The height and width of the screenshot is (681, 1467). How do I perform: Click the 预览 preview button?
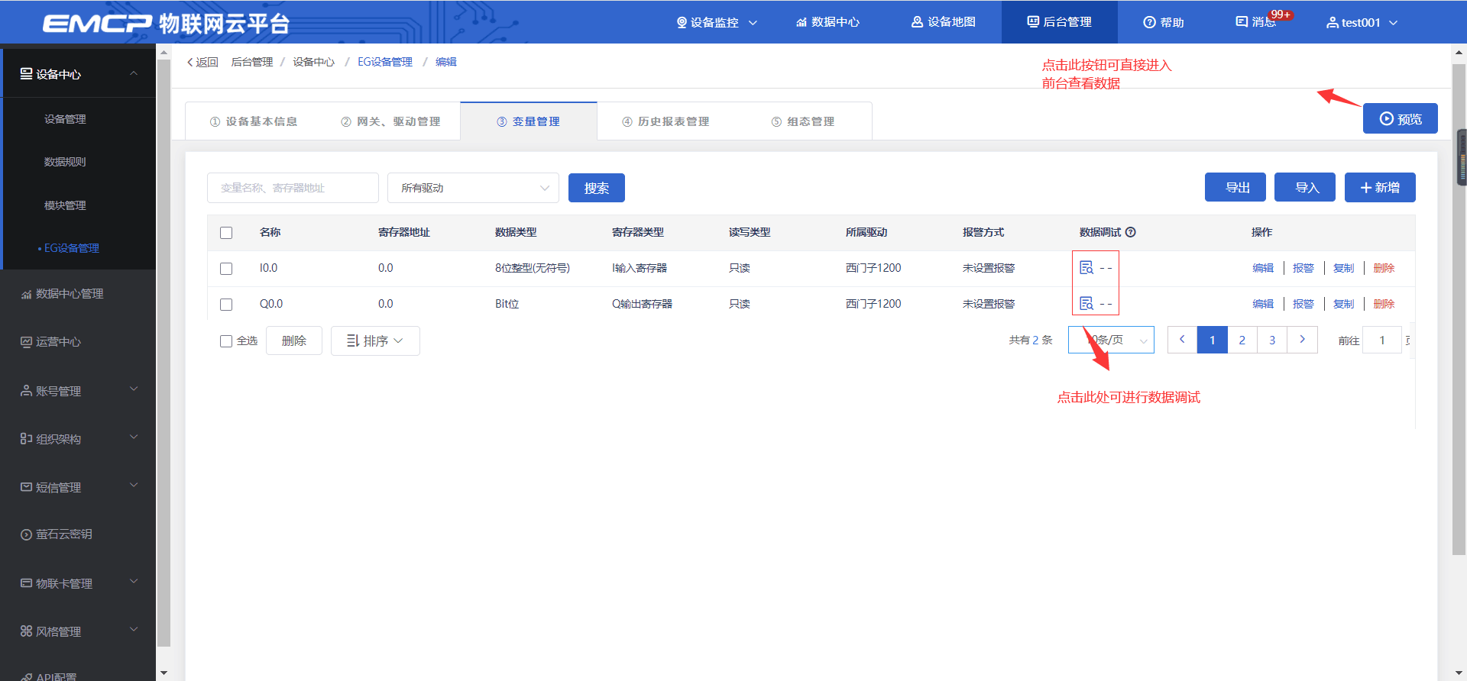1401,118
